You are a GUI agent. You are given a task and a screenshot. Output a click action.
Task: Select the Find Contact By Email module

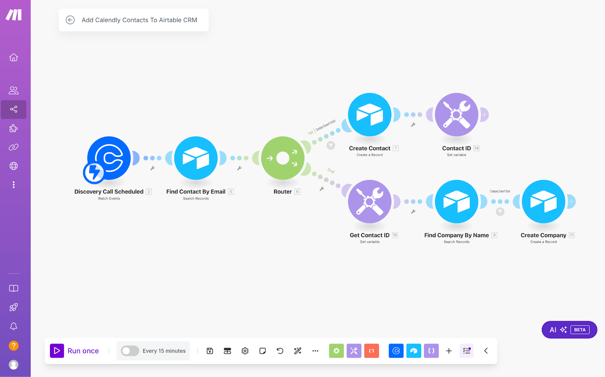(x=196, y=158)
